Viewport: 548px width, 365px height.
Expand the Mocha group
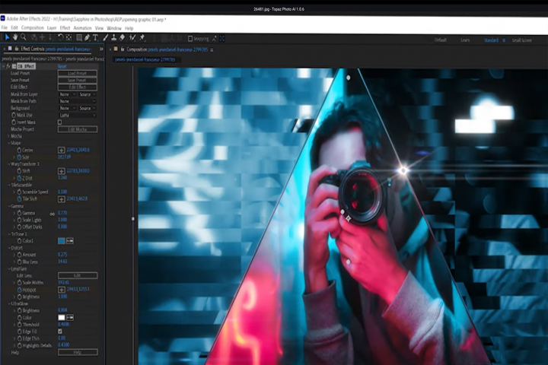pos(8,136)
